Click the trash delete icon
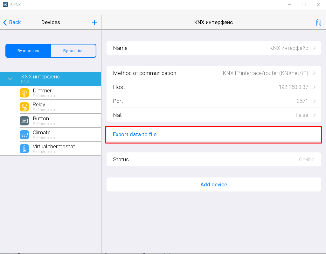This screenshot has height=254, width=326. click(318, 23)
